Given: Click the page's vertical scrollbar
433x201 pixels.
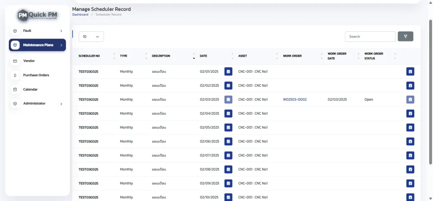Looking at the screenshot, I should [x=430, y=91].
